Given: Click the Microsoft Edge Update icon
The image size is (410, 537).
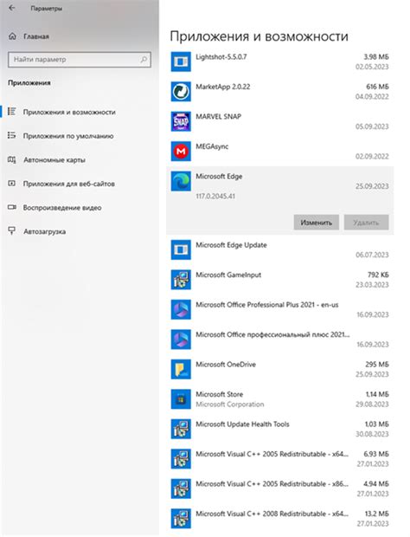Looking at the screenshot, I should (x=181, y=249).
